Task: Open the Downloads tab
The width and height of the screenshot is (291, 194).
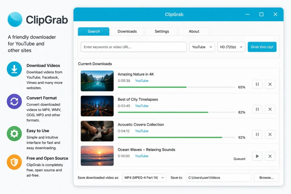Action: [x=127, y=31]
